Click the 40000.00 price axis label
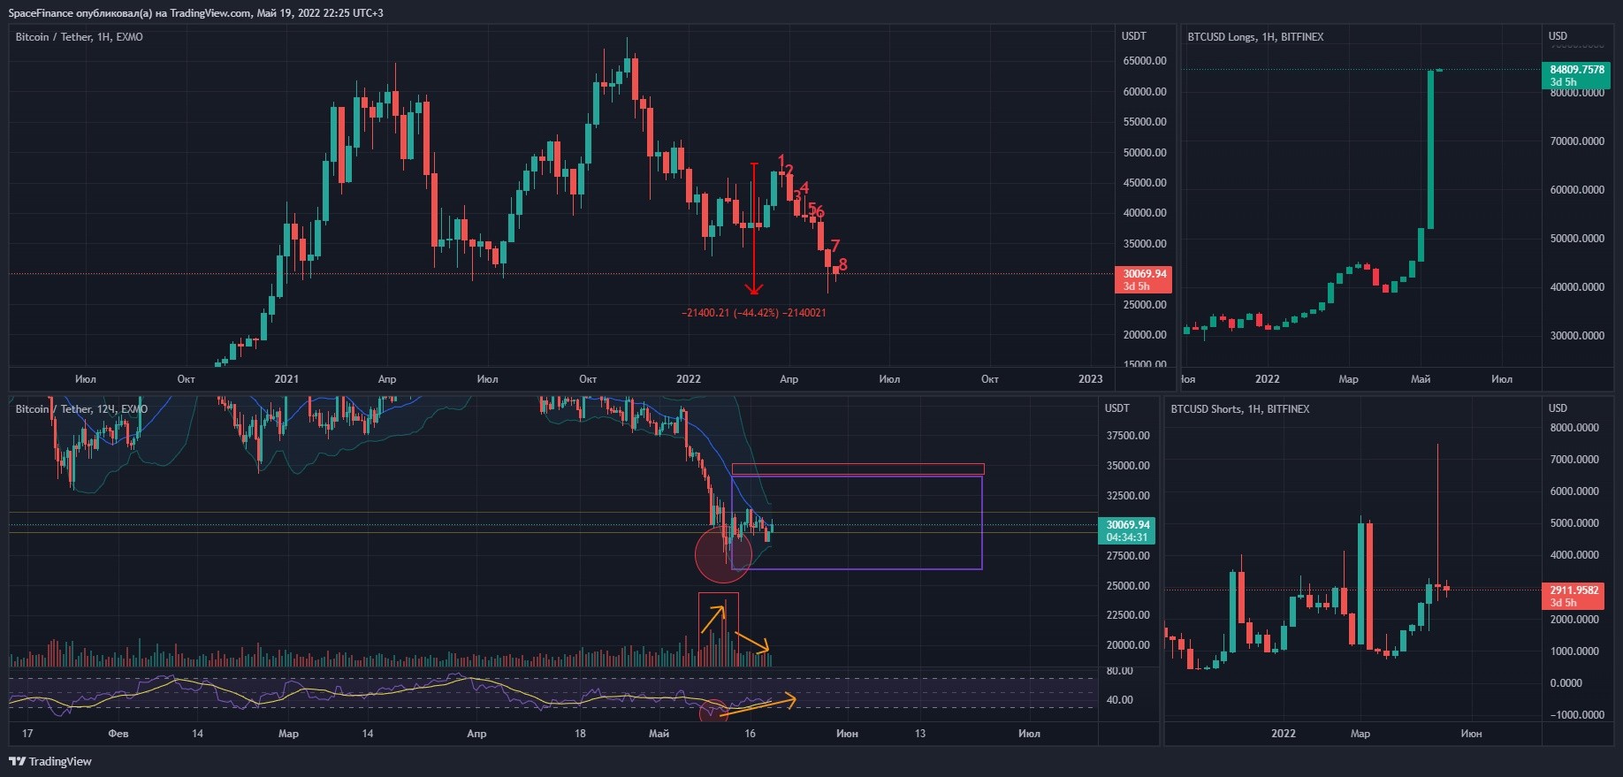Image resolution: width=1623 pixels, height=777 pixels. click(x=1145, y=213)
